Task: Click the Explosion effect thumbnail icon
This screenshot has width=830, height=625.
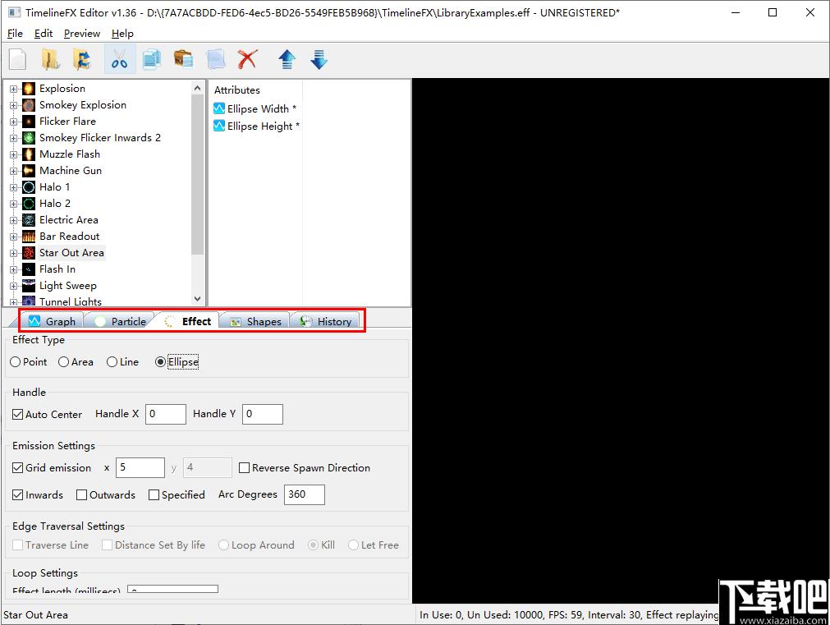Action: coord(29,89)
